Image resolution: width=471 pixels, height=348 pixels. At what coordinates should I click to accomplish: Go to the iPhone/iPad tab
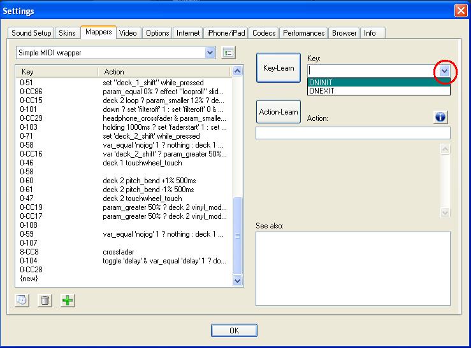pyautogui.click(x=226, y=33)
